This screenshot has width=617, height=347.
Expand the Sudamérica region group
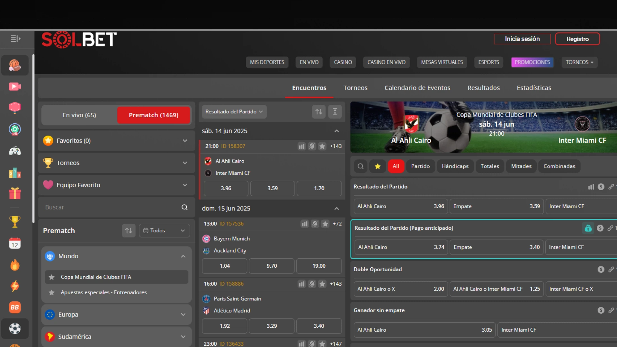click(x=117, y=337)
